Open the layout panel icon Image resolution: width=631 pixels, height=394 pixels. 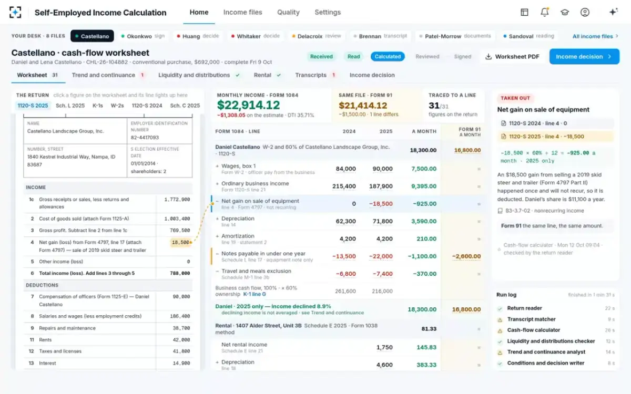click(x=524, y=12)
